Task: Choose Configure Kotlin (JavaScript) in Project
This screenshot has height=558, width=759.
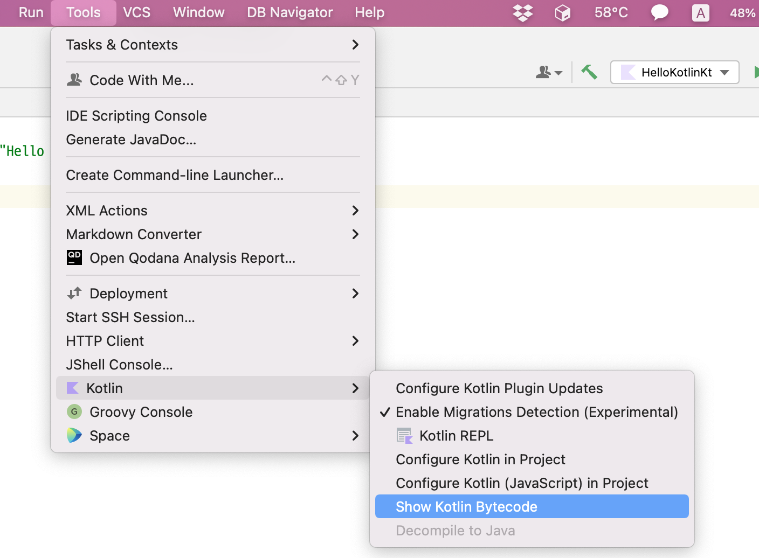Action: point(532,483)
